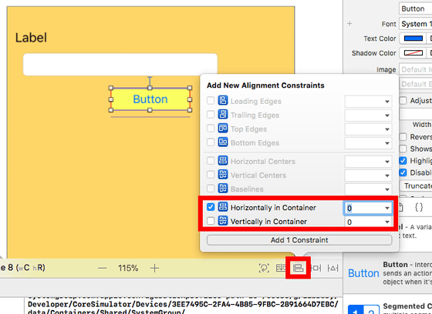This screenshot has height=314, width=432.
Task: Click the Horizontal Centers alignment icon
Action: tap(223, 161)
